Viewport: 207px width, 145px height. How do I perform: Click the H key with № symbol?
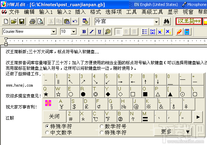pyautogui.click(x=127, y=104)
